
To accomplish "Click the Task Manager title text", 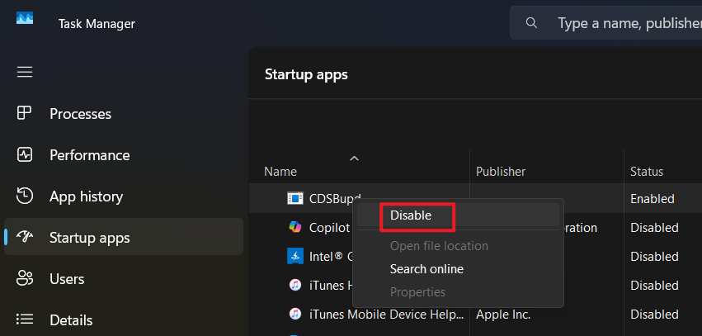I will pos(97,24).
